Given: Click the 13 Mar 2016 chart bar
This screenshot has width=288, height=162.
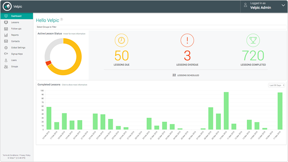Looking at the screenshot, I should (x=249, y=125).
